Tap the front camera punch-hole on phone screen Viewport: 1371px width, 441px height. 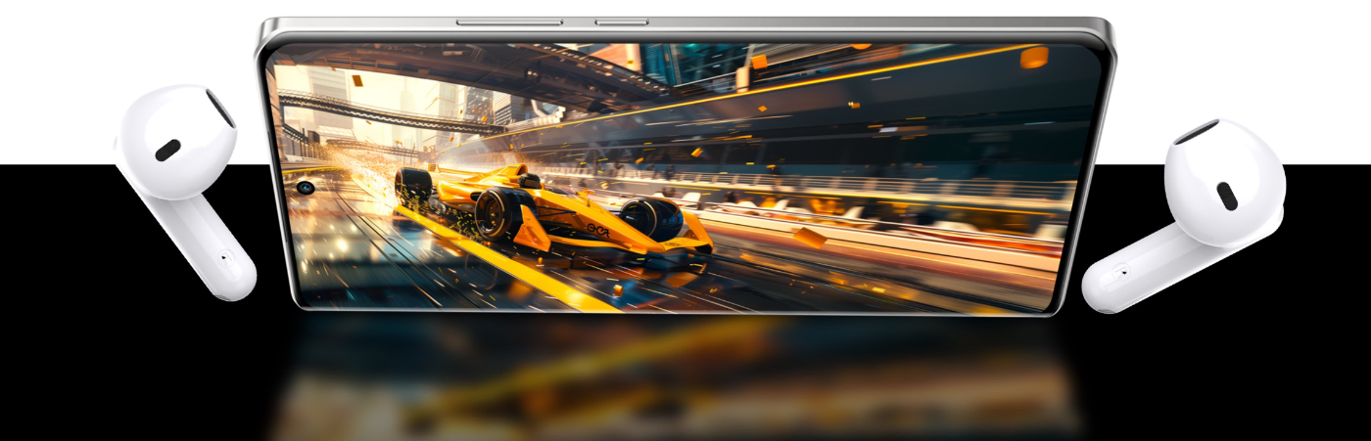pos(306,187)
